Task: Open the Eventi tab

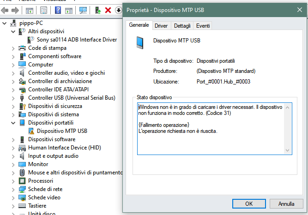Action: 203,26
